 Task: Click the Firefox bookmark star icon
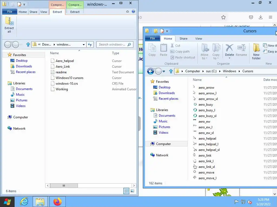tap(223, 17)
